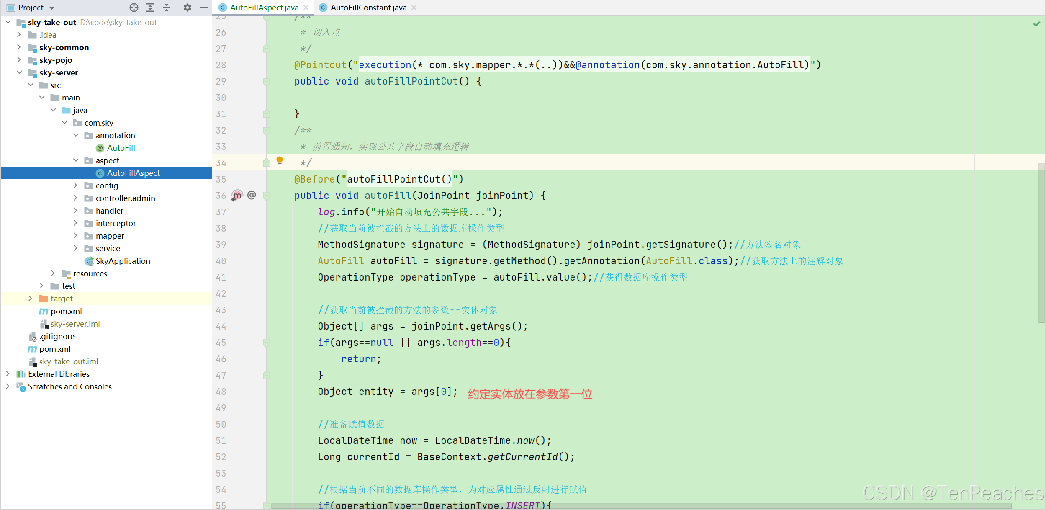Click the fold toggle on line 29
The image size is (1046, 510).
266,81
